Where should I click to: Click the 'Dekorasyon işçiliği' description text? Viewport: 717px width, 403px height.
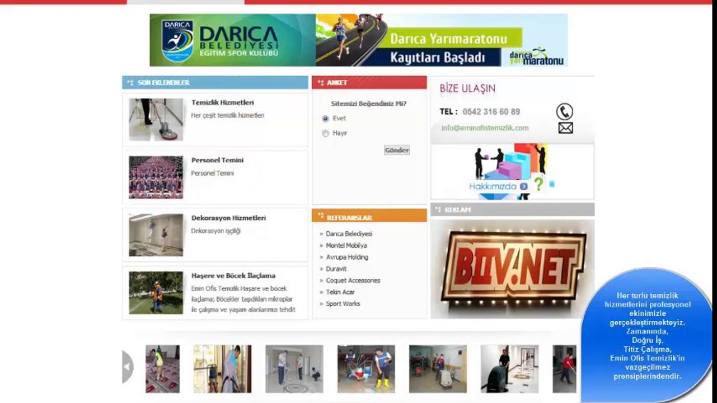215,231
